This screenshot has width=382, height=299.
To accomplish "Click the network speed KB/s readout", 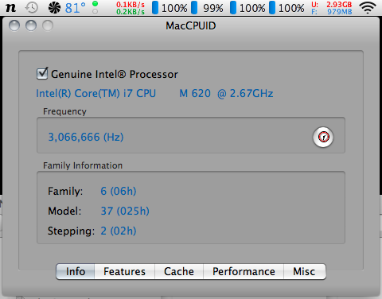I will (131, 8).
